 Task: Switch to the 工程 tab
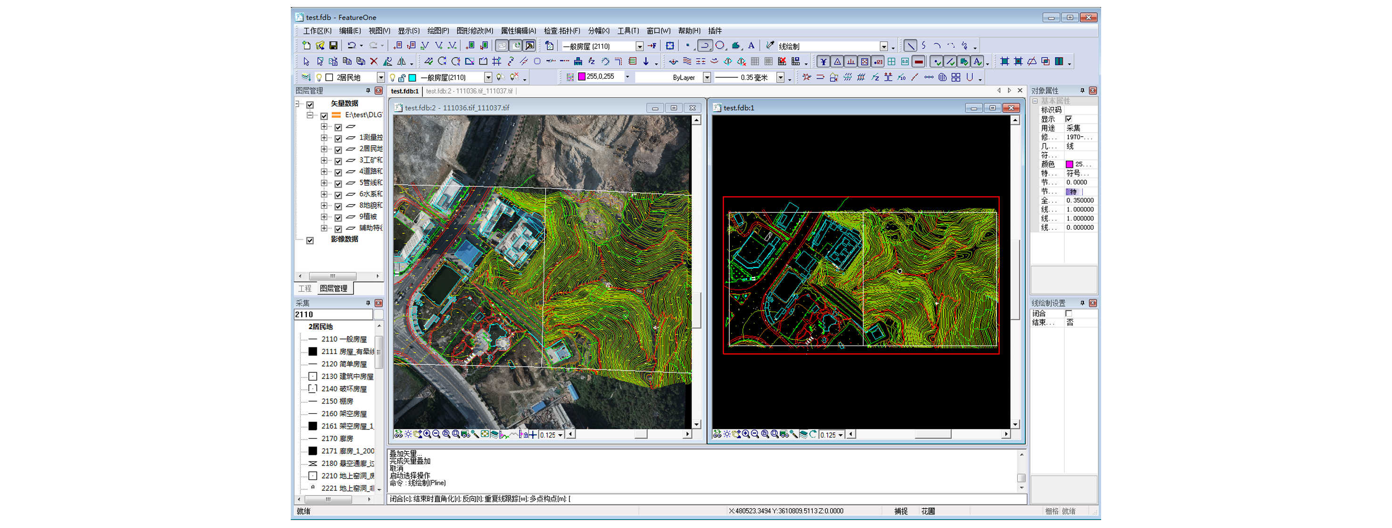305,289
